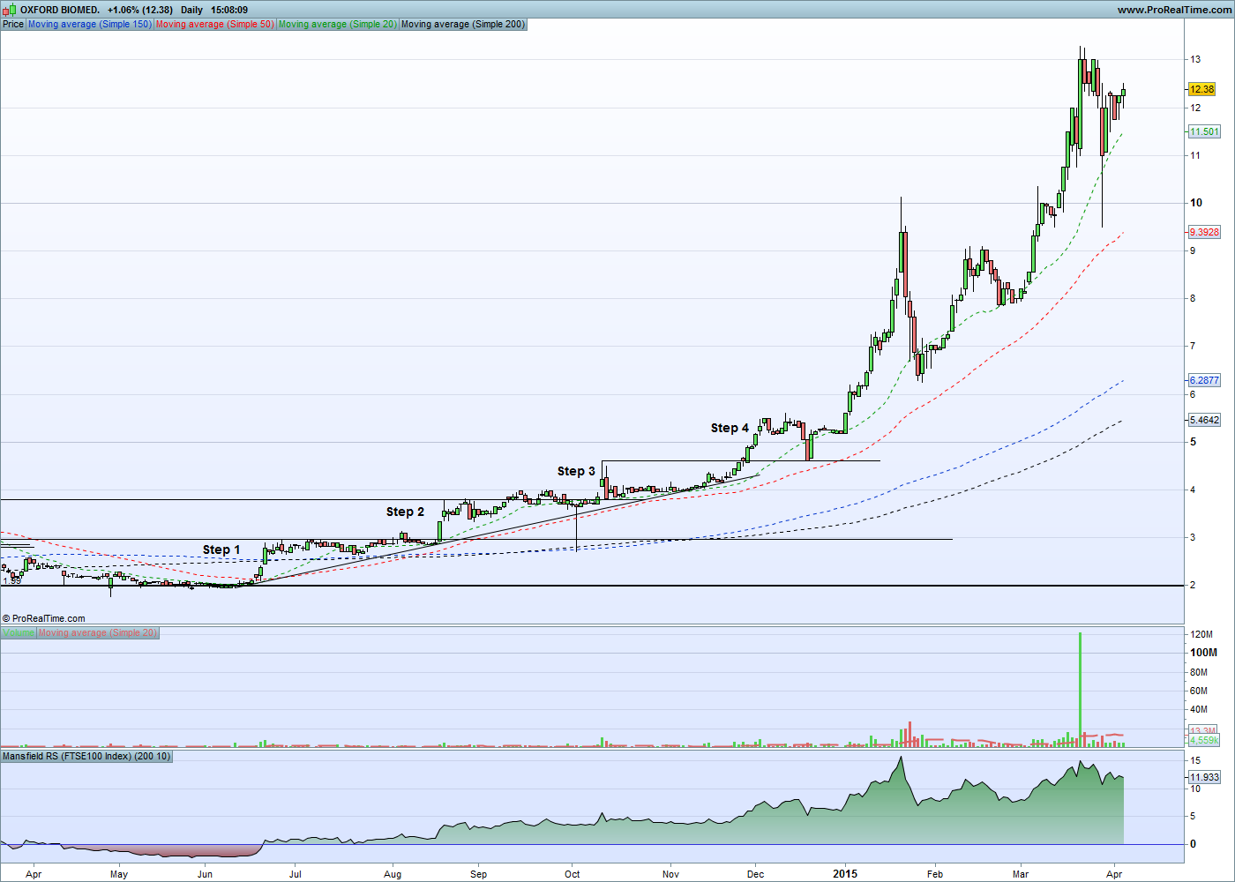Screen dimensions: 1235x882
Task: Click the 2 price axis label
Action: click(1194, 585)
